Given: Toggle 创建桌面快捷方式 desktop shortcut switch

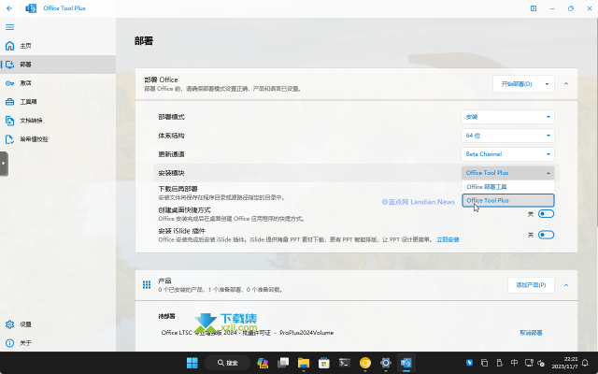Looking at the screenshot, I should 546,214.
